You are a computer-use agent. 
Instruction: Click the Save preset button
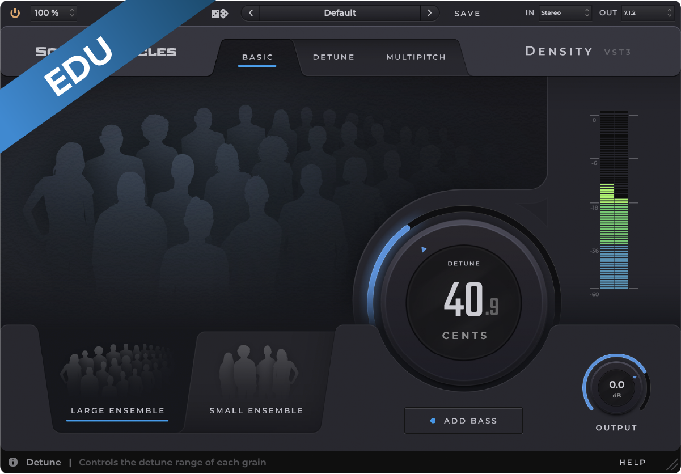tap(467, 13)
